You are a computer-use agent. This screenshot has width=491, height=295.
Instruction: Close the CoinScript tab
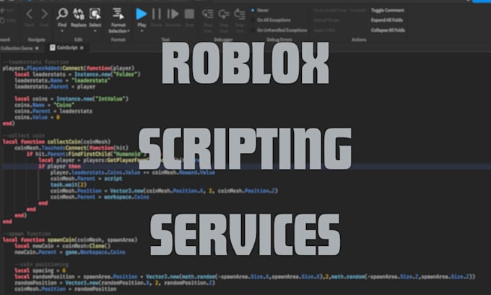point(82,48)
